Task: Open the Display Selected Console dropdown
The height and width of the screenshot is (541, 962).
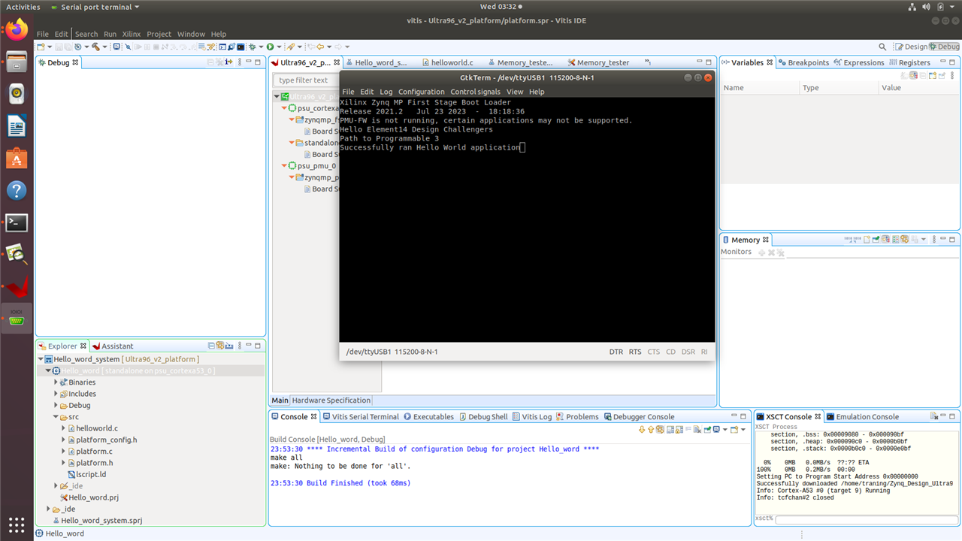Action: click(725, 429)
